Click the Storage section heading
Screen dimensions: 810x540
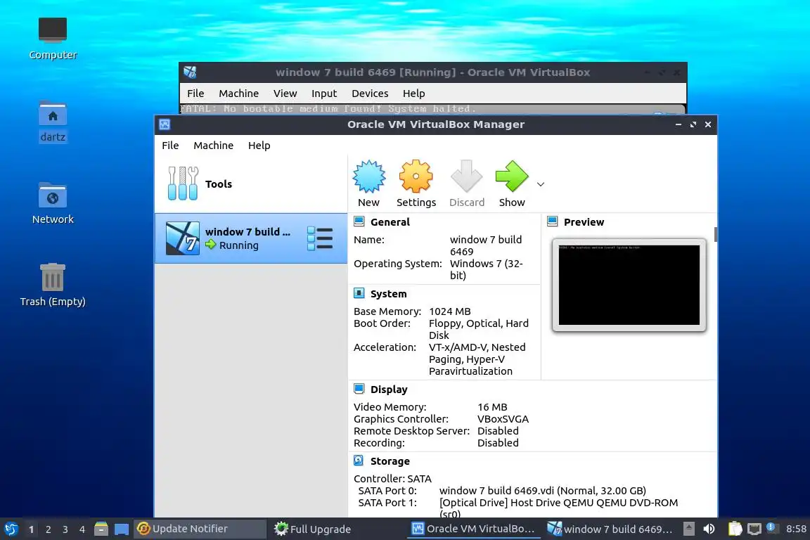coord(390,461)
